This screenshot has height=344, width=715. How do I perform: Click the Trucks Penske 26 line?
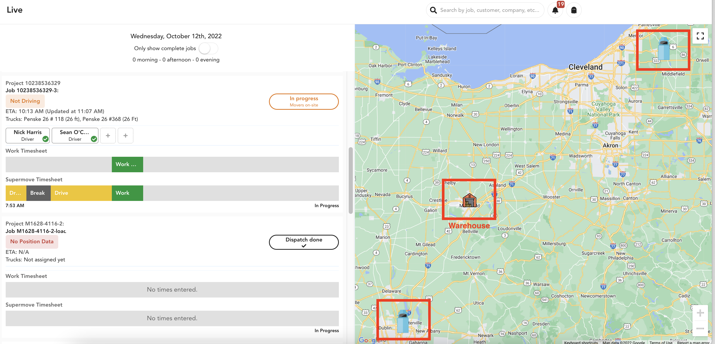click(72, 119)
